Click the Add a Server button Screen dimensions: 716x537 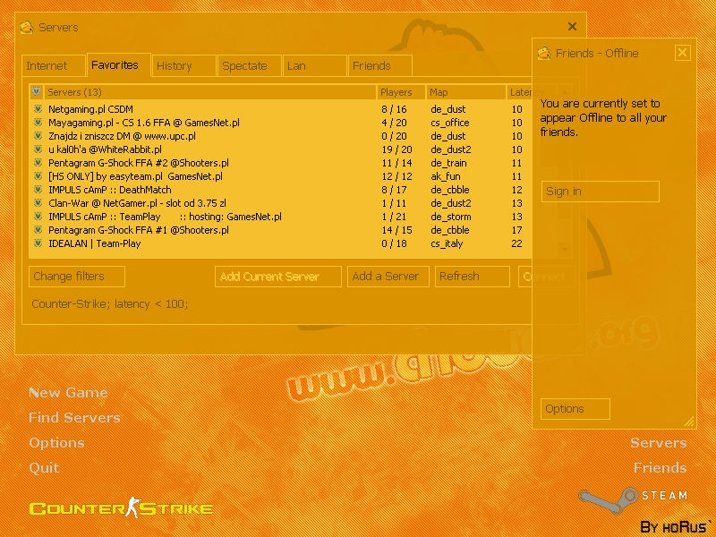coord(388,277)
